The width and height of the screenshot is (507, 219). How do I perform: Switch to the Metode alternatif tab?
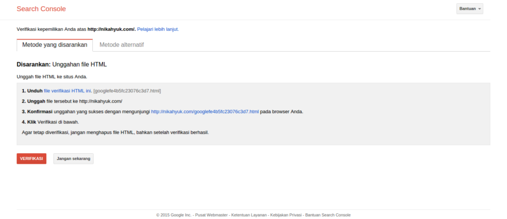pos(122,45)
